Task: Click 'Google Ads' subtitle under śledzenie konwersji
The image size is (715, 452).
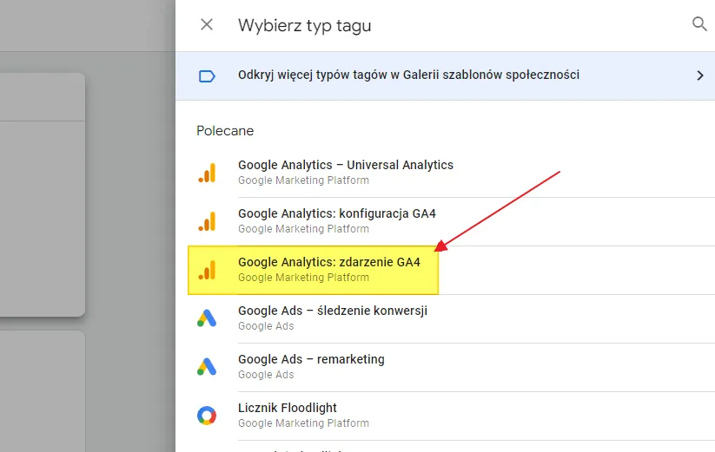Action: (266, 326)
